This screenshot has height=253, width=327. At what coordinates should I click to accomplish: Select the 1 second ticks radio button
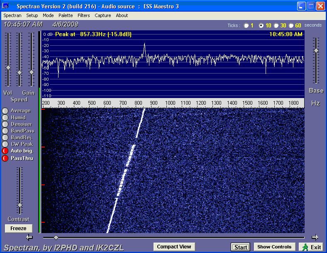[246, 25]
